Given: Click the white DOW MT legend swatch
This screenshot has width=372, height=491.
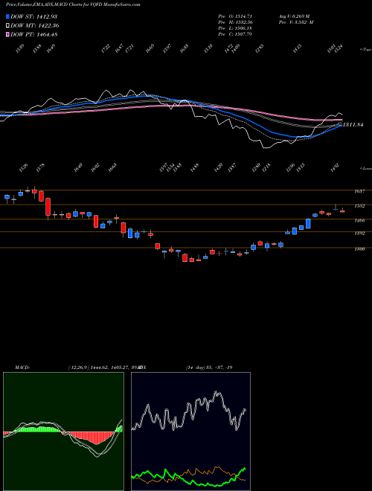Looking at the screenshot, I should tap(7, 25).
